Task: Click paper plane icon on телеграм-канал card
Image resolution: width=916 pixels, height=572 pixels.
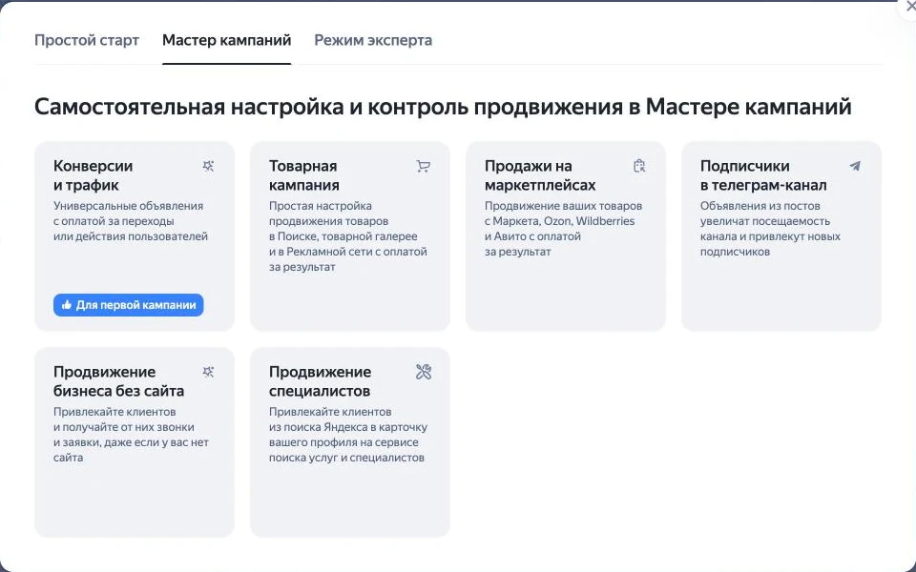Action: (x=855, y=166)
